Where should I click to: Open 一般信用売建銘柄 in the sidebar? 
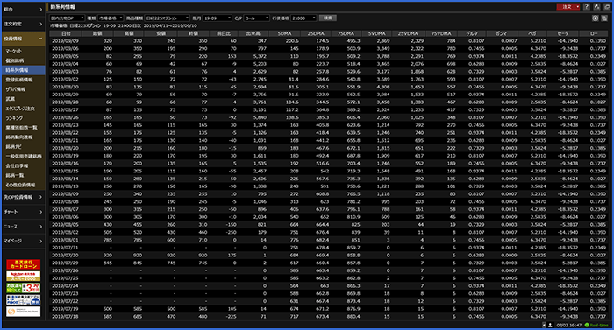[23, 157]
